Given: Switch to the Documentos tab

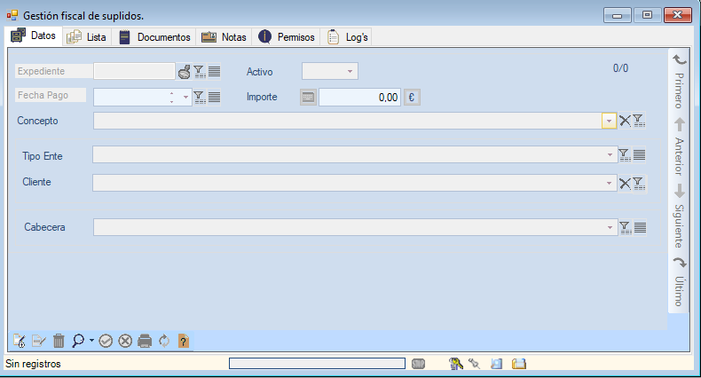Looking at the screenshot, I should (155, 37).
